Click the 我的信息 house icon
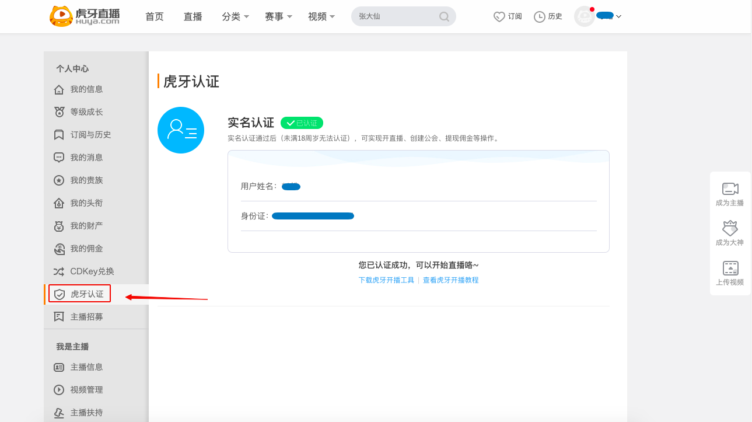The width and height of the screenshot is (752, 422). tap(59, 89)
